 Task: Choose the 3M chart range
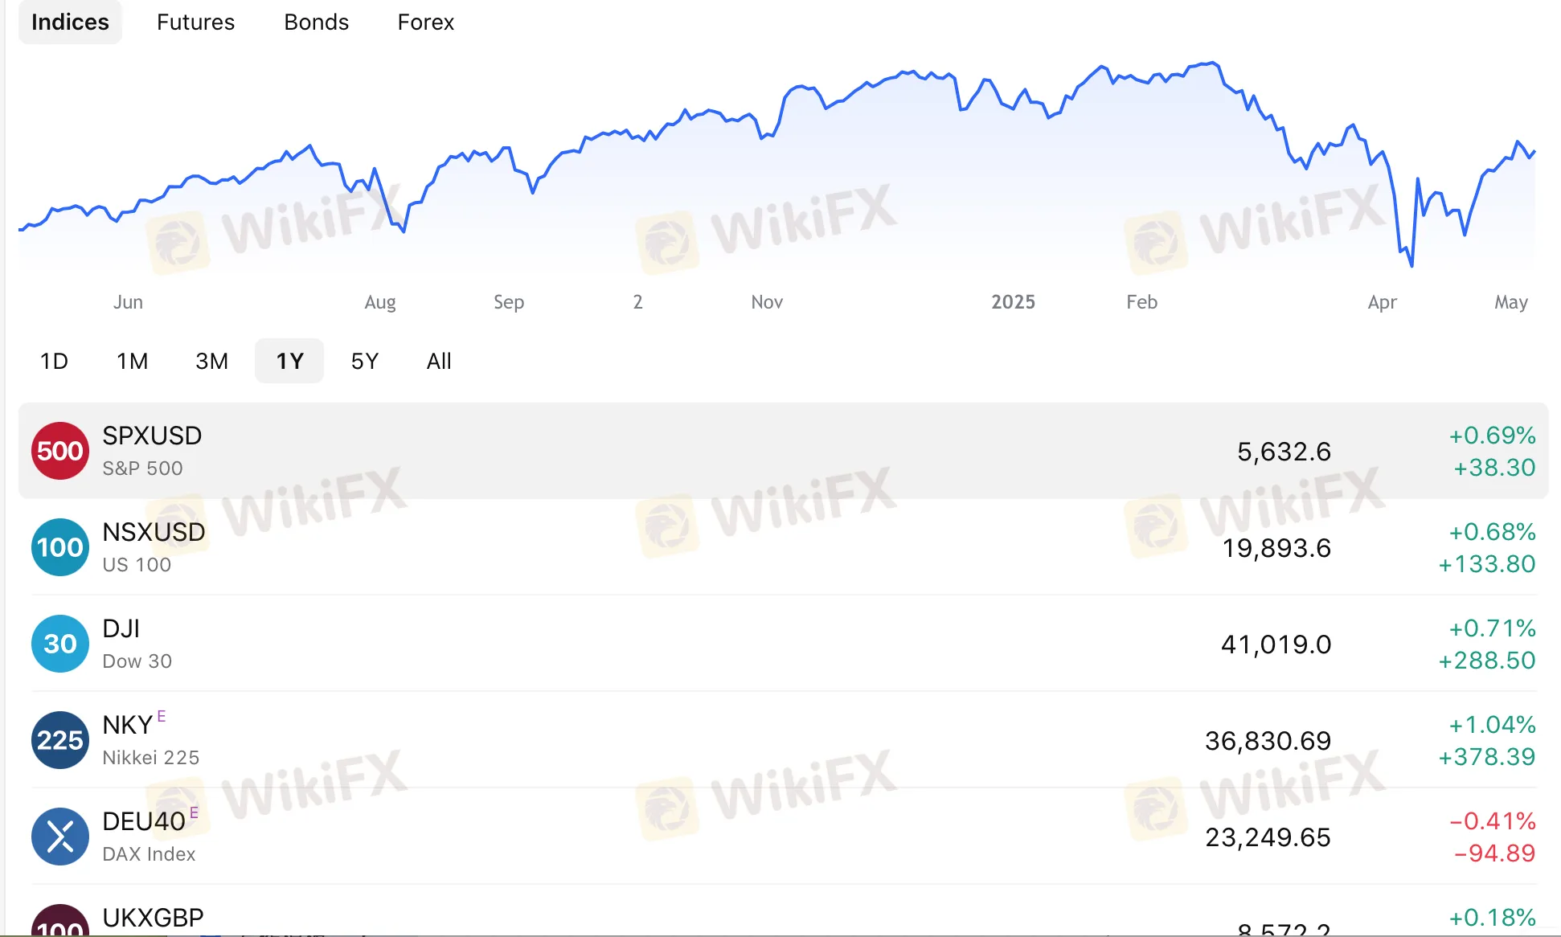click(x=211, y=361)
